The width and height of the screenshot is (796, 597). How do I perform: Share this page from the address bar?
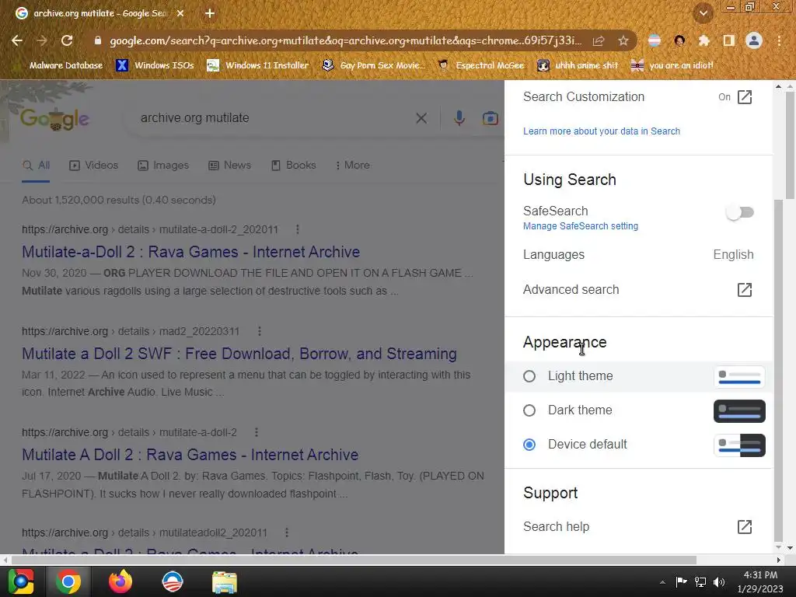(599, 40)
